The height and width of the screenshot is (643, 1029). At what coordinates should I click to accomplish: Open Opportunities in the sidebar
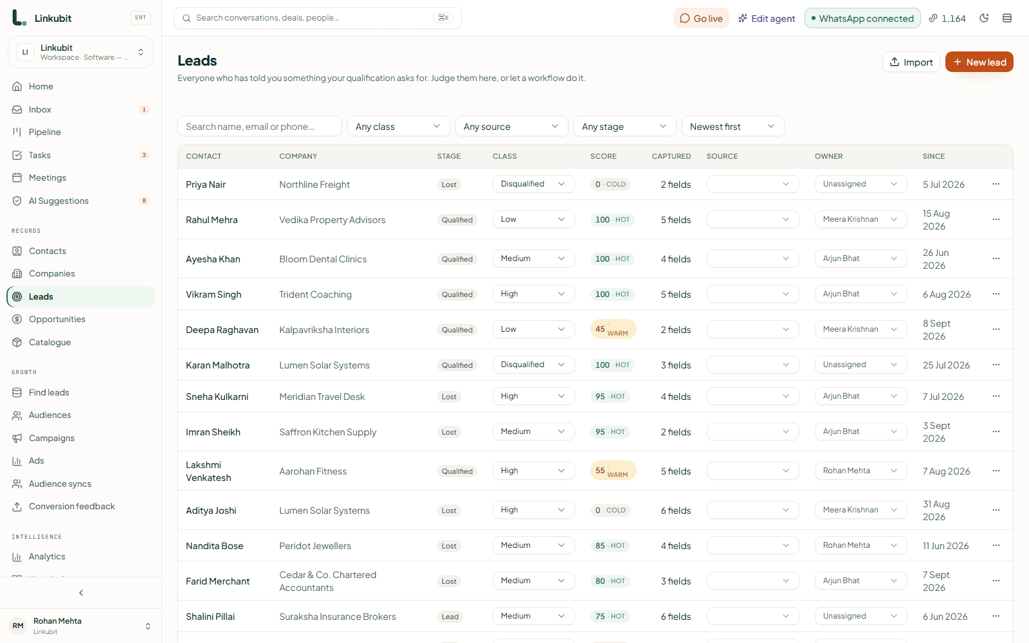(x=80, y=319)
